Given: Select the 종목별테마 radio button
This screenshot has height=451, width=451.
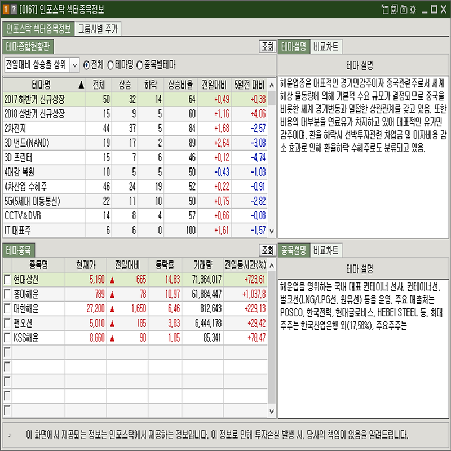Looking at the screenshot, I should pos(139,65).
